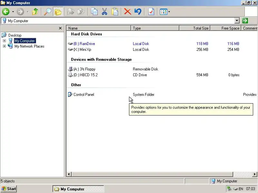This screenshot has height=193, width=258.
Task: Select Desktop in the folder tree
Action: (15, 35)
